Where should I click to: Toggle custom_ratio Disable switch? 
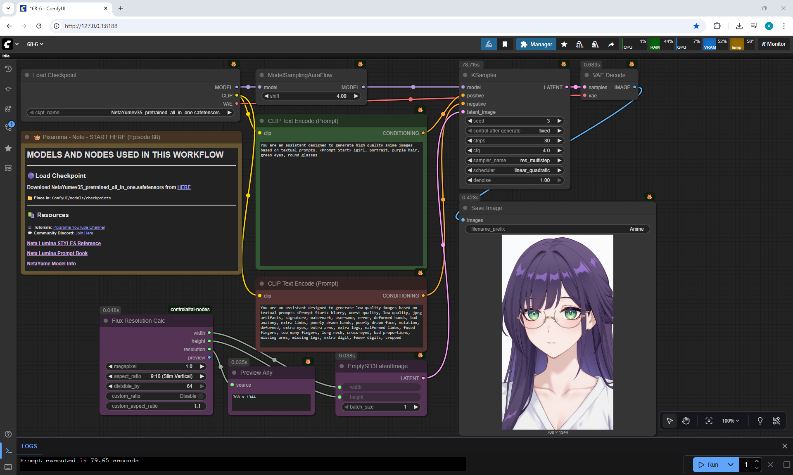[x=201, y=396]
